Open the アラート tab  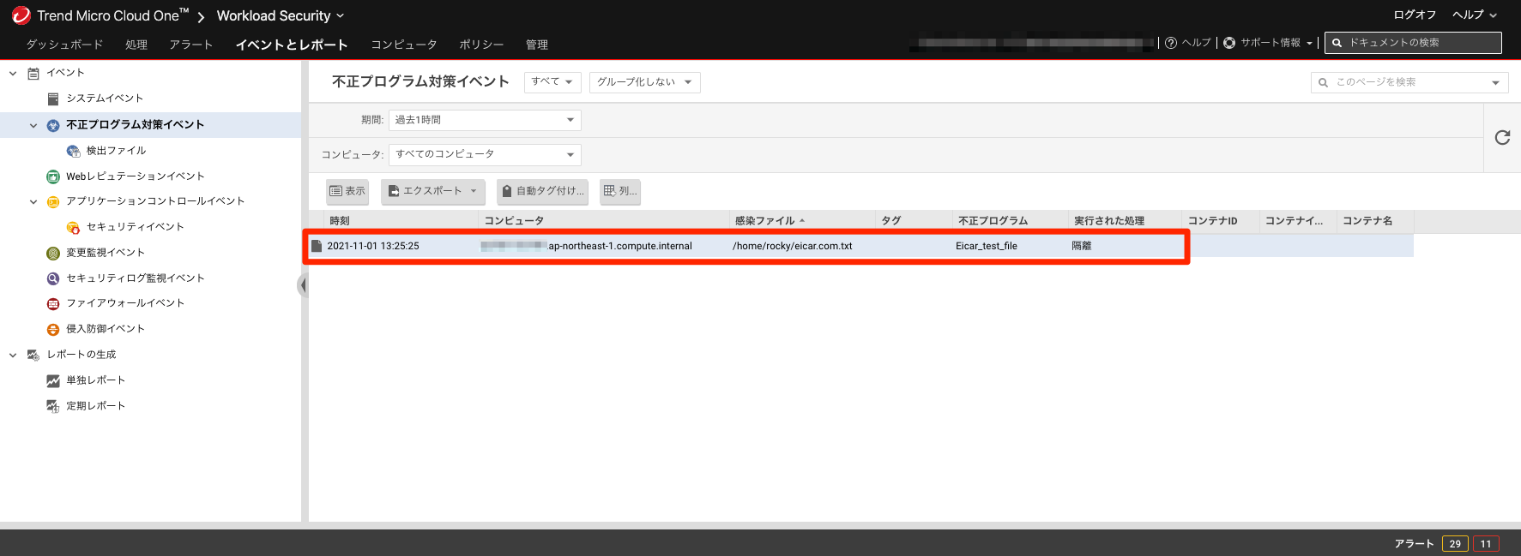pyautogui.click(x=190, y=45)
